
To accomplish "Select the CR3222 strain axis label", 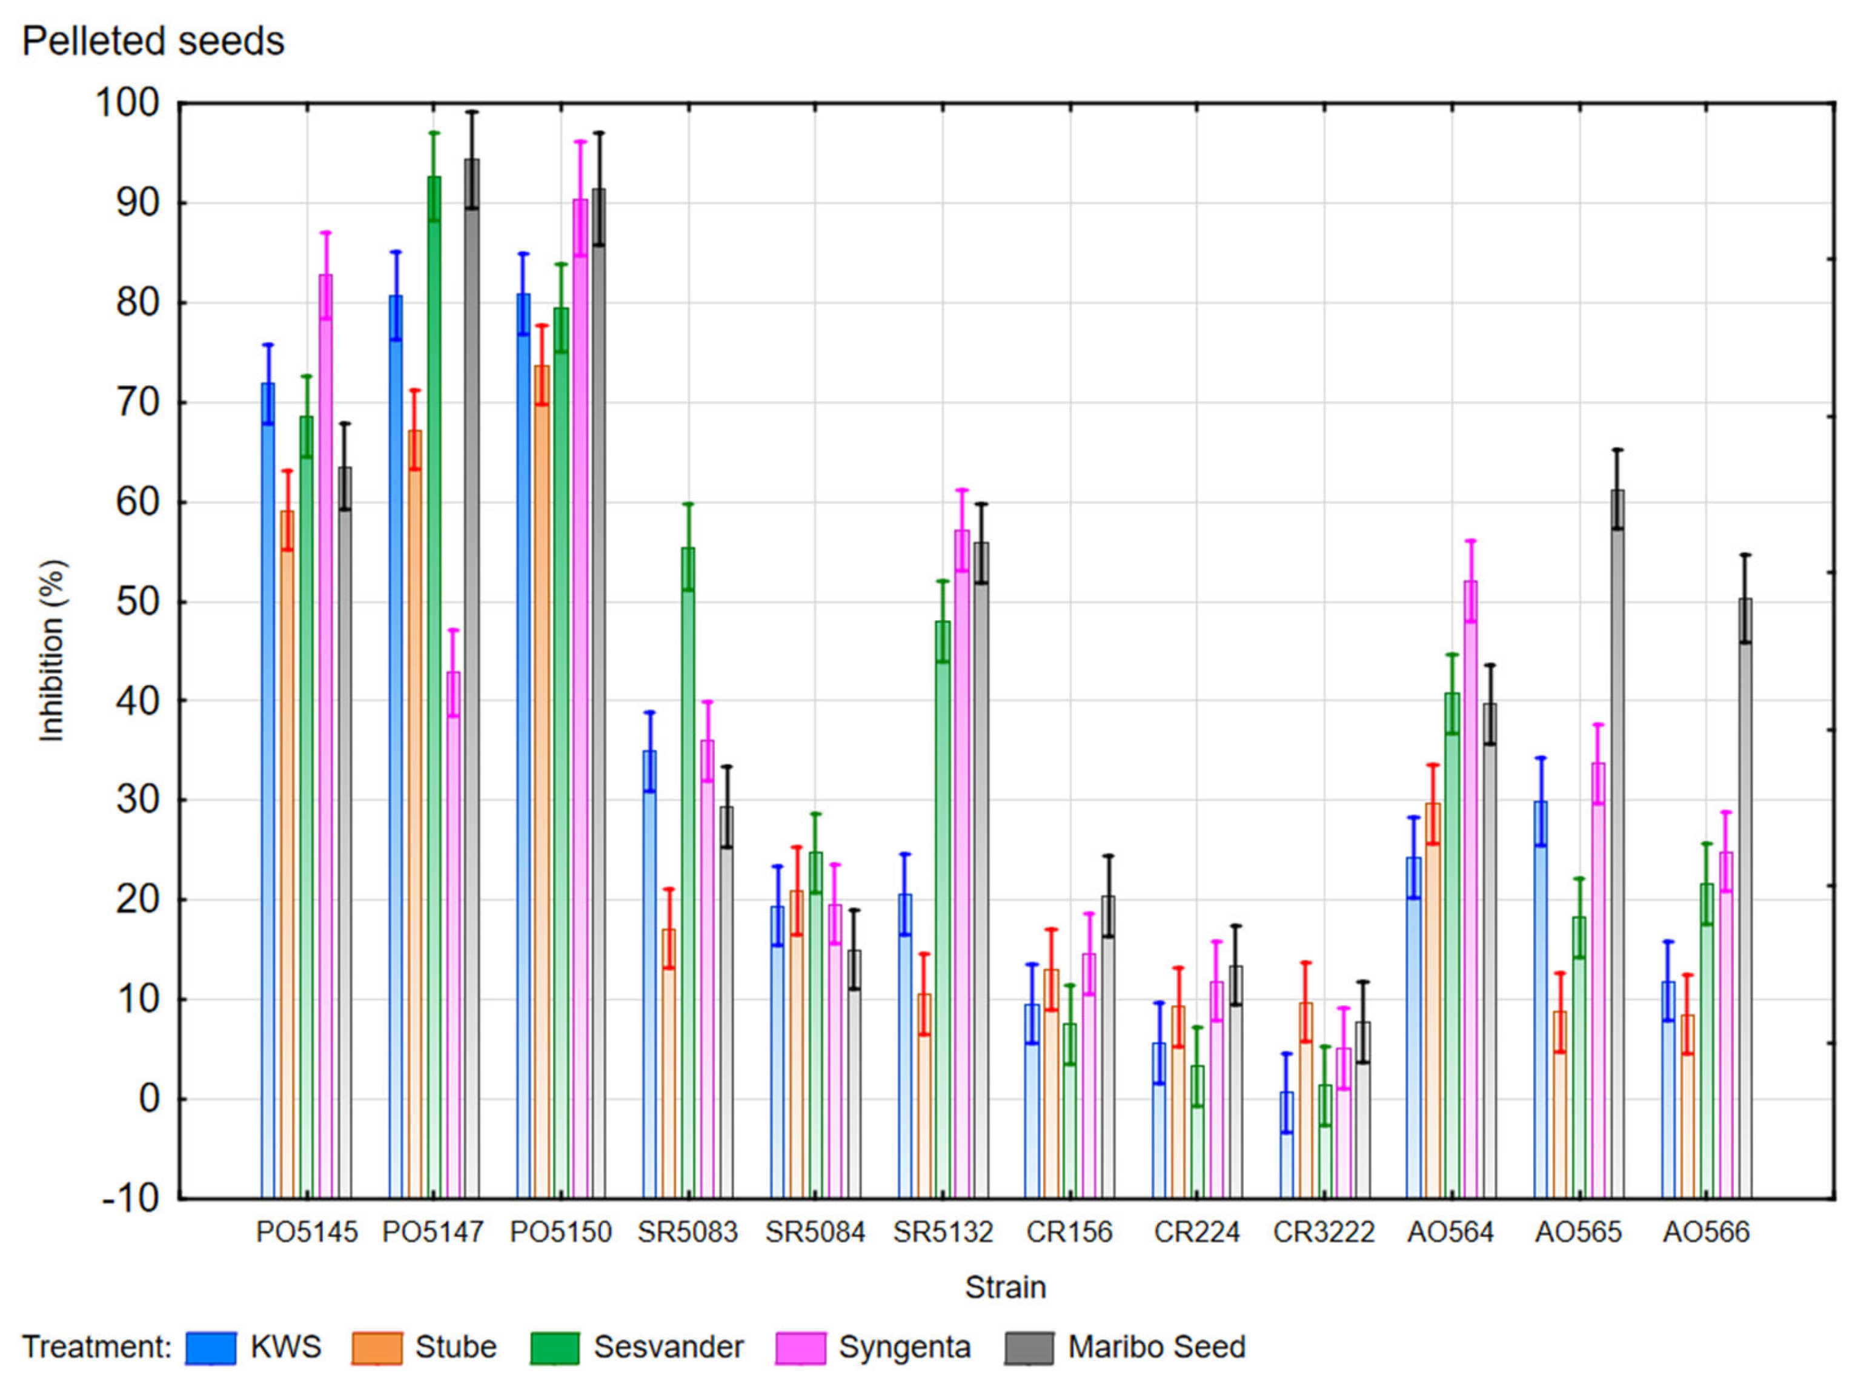I will tap(1324, 1233).
